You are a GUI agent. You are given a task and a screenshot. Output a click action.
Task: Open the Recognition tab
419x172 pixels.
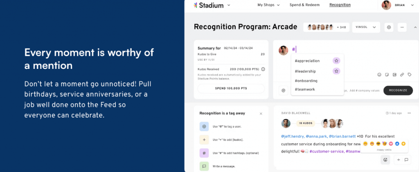click(340, 5)
